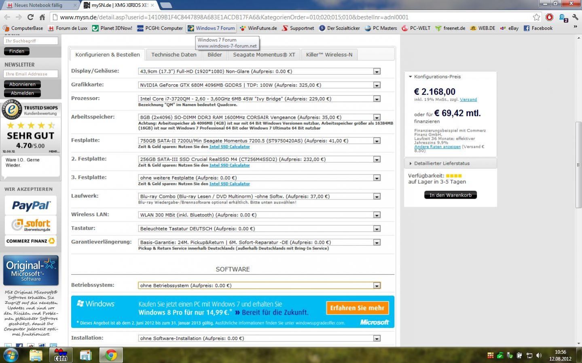Click the Abmelden newsletter button
The height and width of the screenshot is (363, 582).
pos(22,93)
